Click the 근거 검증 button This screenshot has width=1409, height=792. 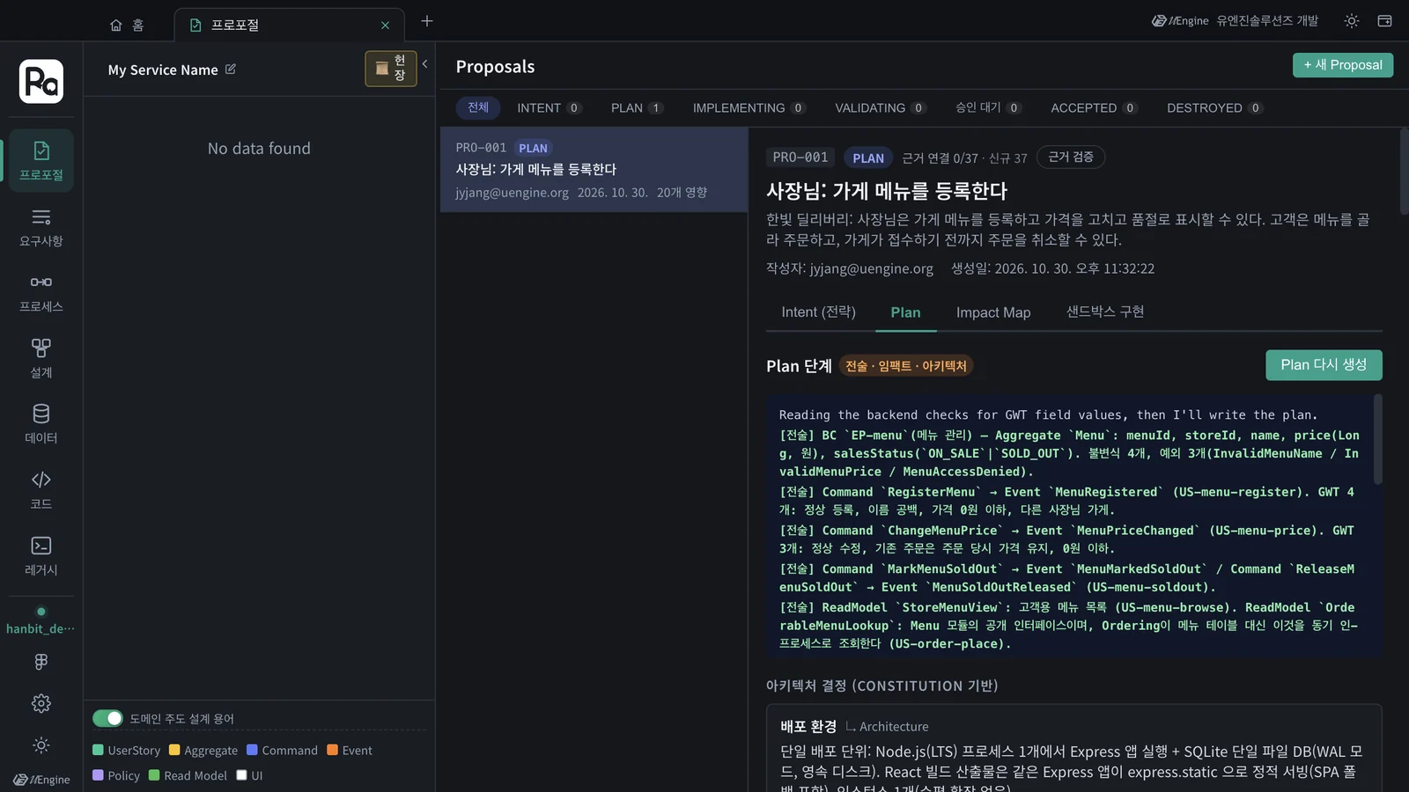click(1071, 157)
